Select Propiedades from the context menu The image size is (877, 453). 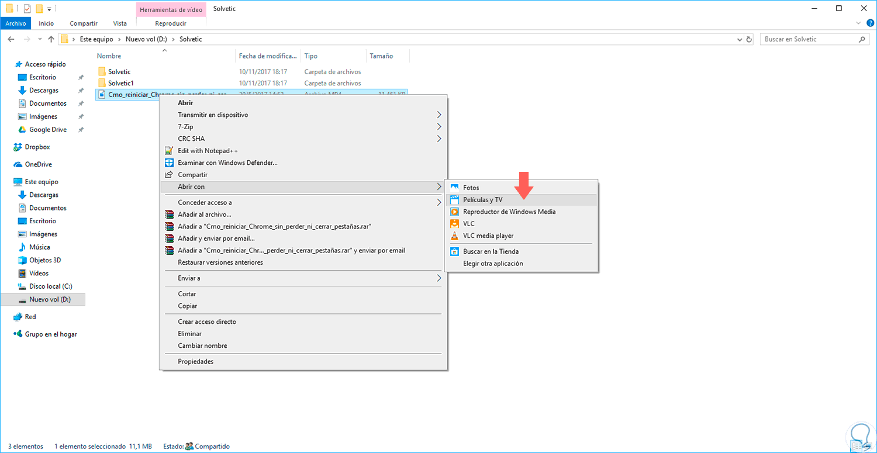click(x=195, y=361)
